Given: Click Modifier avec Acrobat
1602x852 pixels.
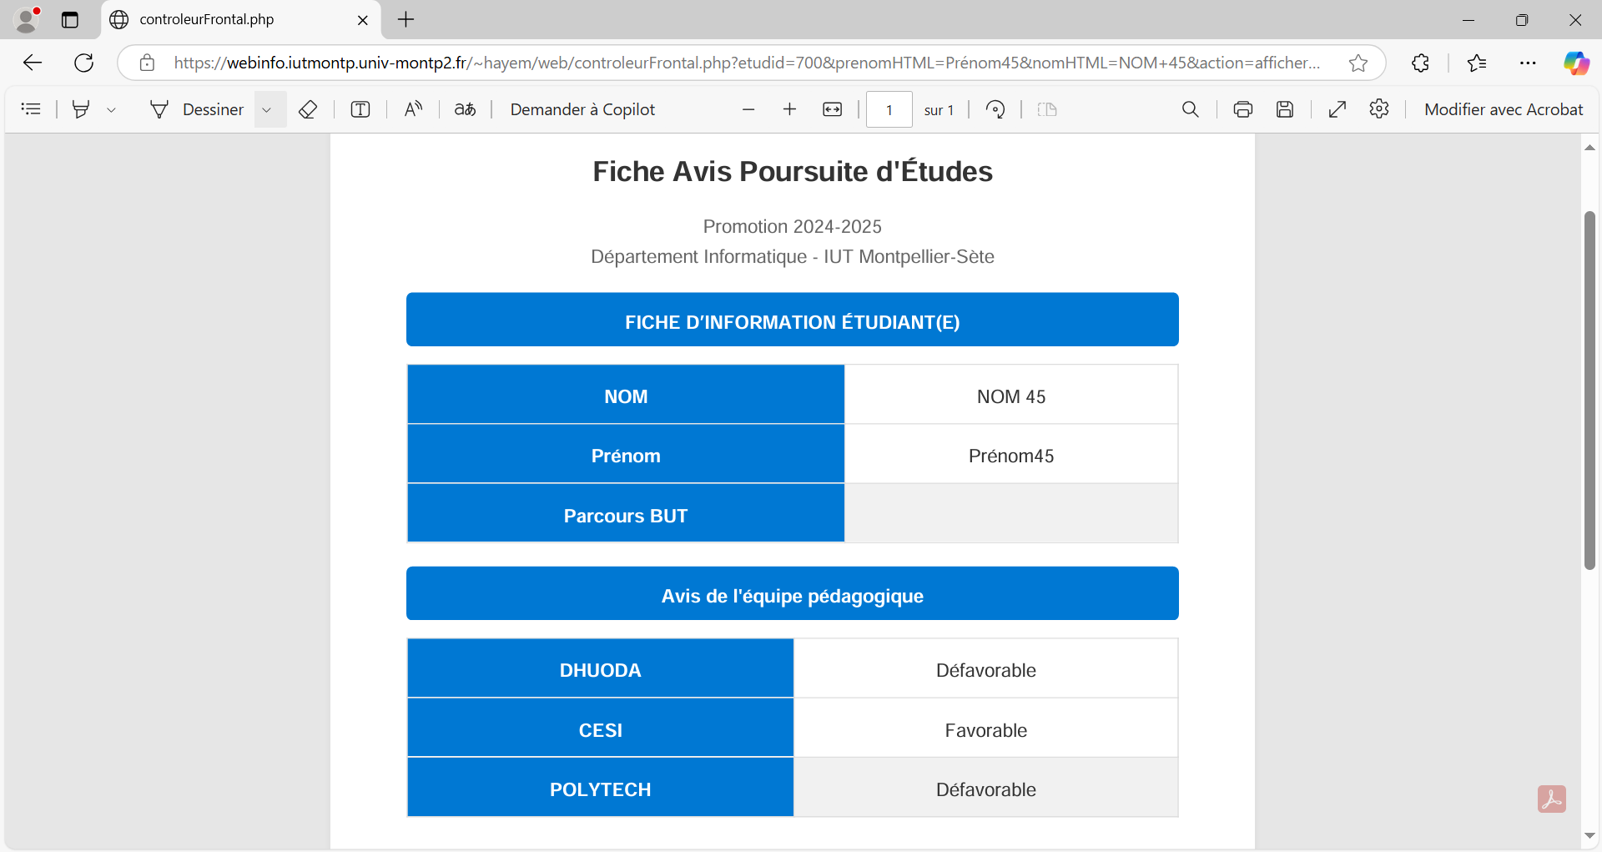Looking at the screenshot, I should (x=1503, y=109).
